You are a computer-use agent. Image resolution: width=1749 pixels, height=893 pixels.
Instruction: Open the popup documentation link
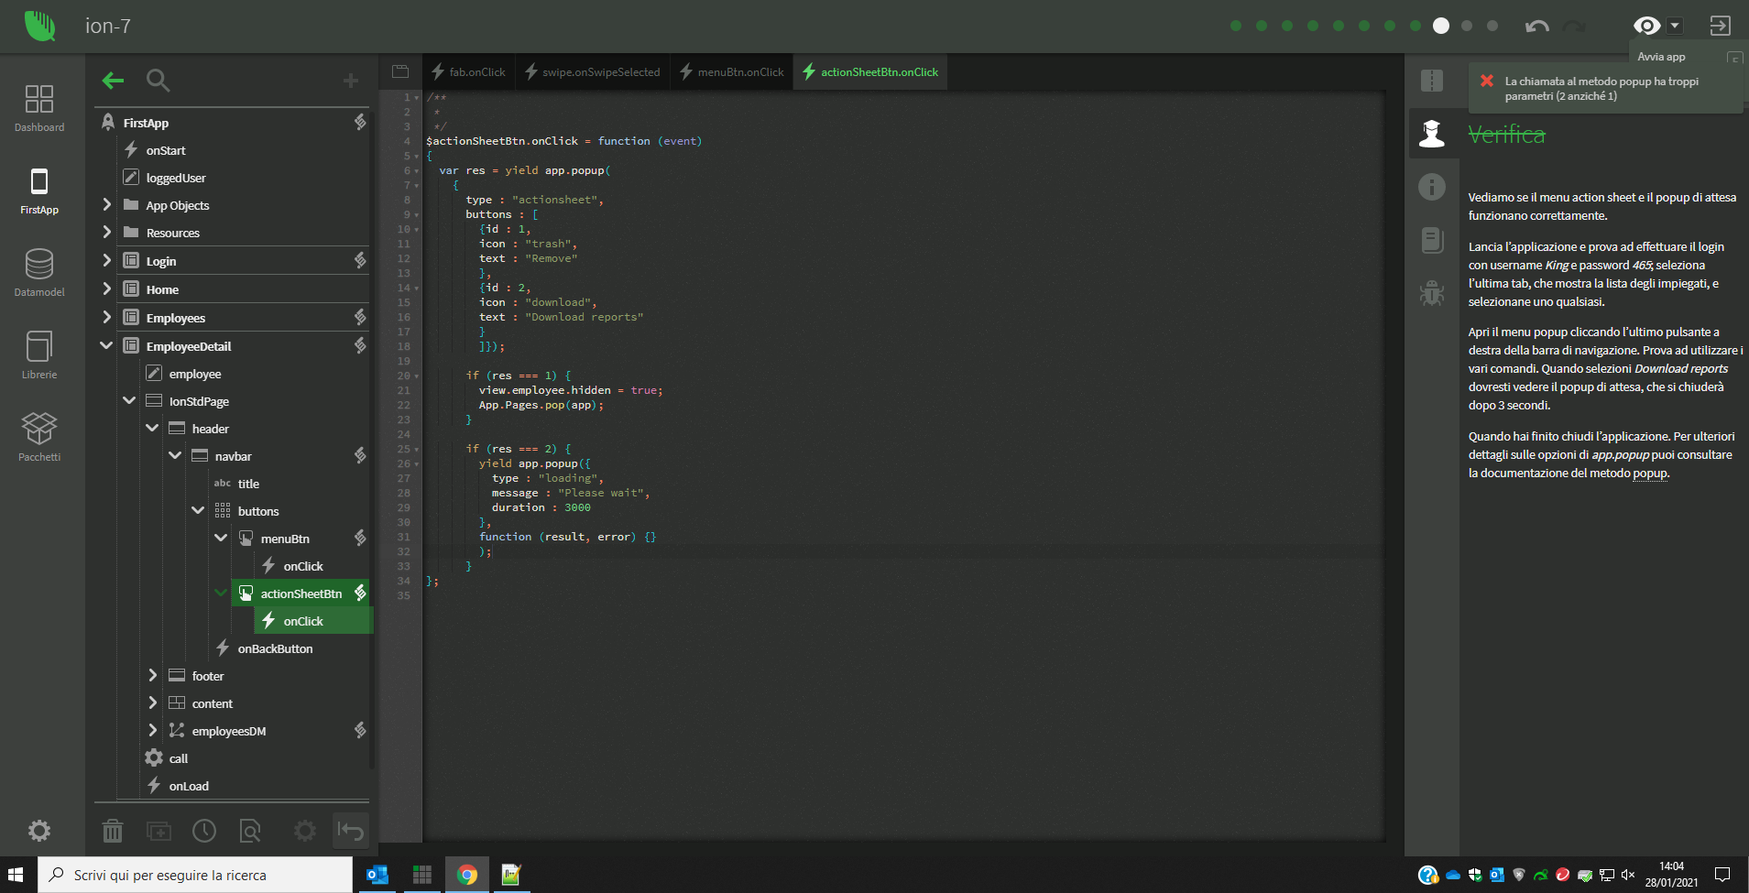pyautogui.click(x=1650, y=474)
